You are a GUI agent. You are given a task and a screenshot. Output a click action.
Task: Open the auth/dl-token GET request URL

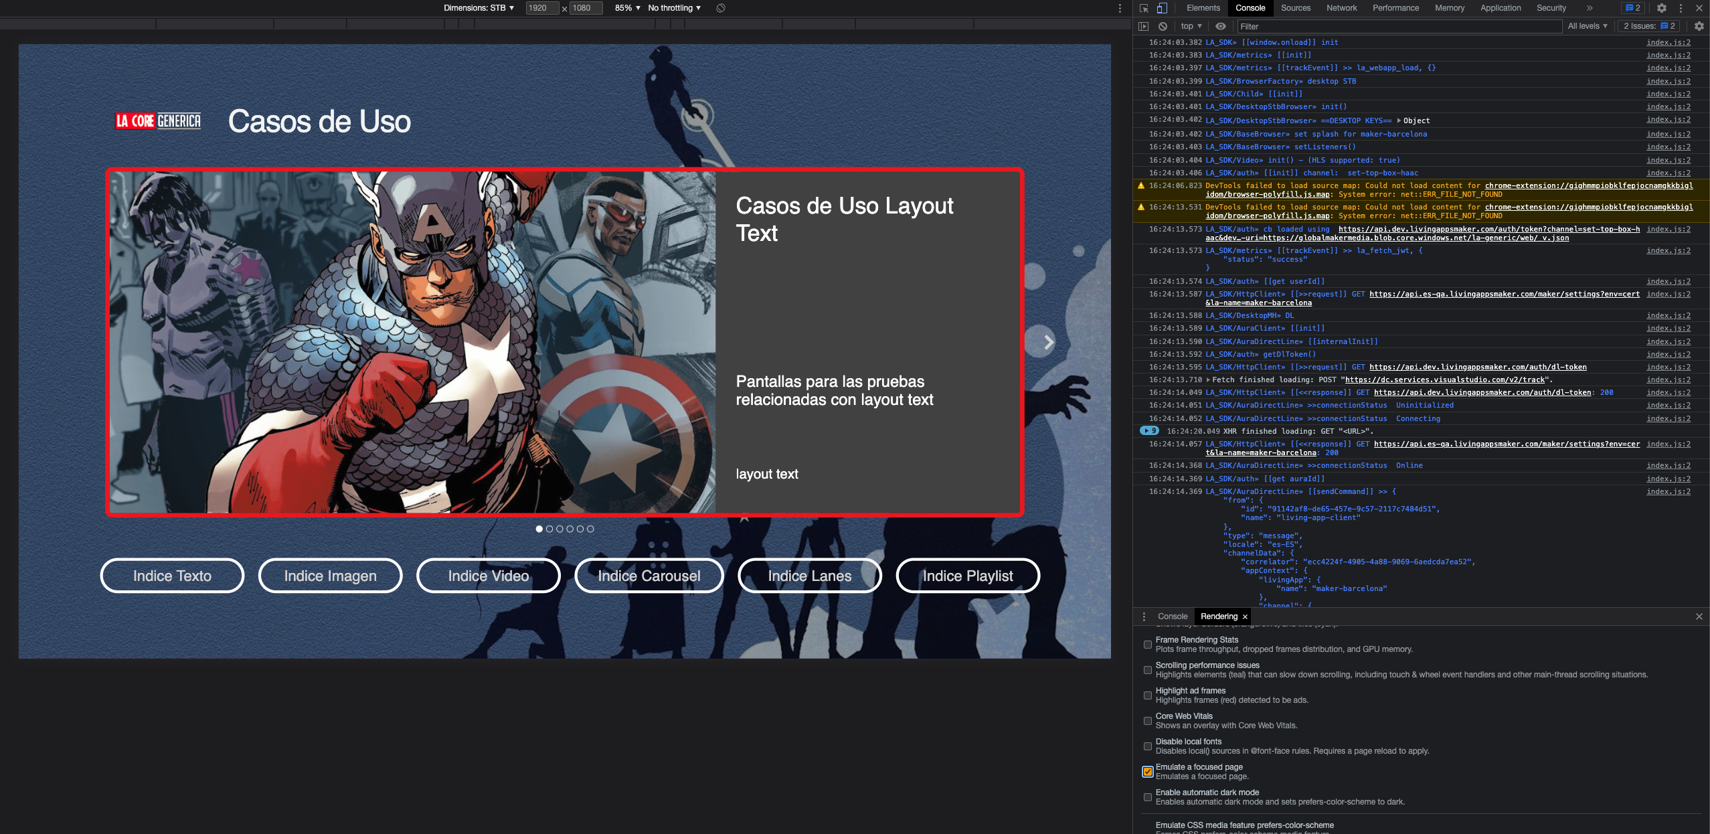coord(1477,367)
